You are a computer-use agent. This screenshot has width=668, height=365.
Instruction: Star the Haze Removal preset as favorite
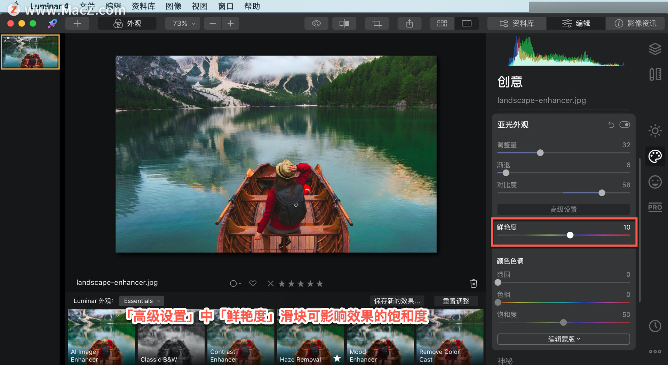[336, 359]
